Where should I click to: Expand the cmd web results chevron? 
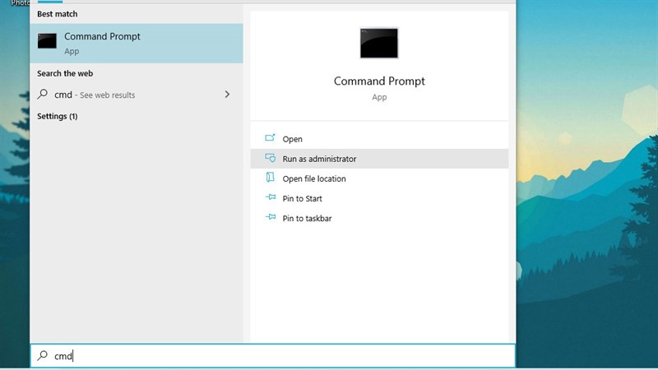[x=227, y=95]
